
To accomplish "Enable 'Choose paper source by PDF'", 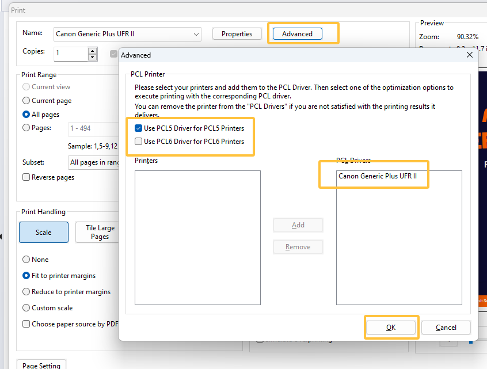I will [x=26, y=324].
